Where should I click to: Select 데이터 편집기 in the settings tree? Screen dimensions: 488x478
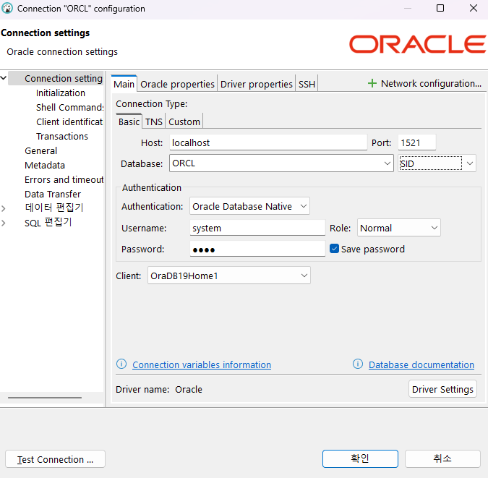tap(53, 208)
